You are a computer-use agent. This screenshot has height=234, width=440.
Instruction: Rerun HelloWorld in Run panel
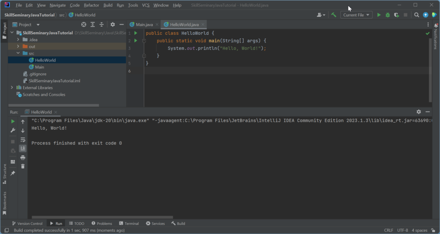13,121
